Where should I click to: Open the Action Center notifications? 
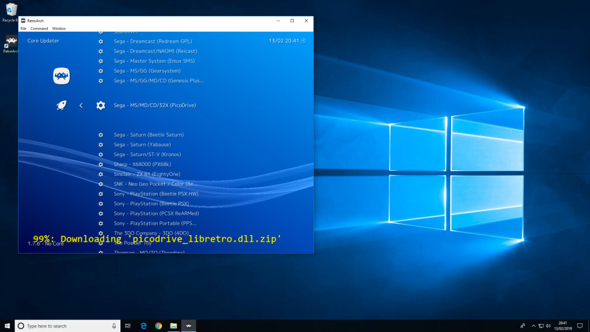(580, 326)
